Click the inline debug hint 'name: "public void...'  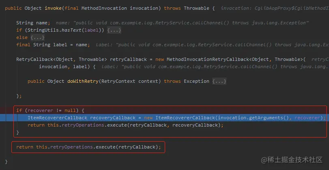[x=182, y=23]
